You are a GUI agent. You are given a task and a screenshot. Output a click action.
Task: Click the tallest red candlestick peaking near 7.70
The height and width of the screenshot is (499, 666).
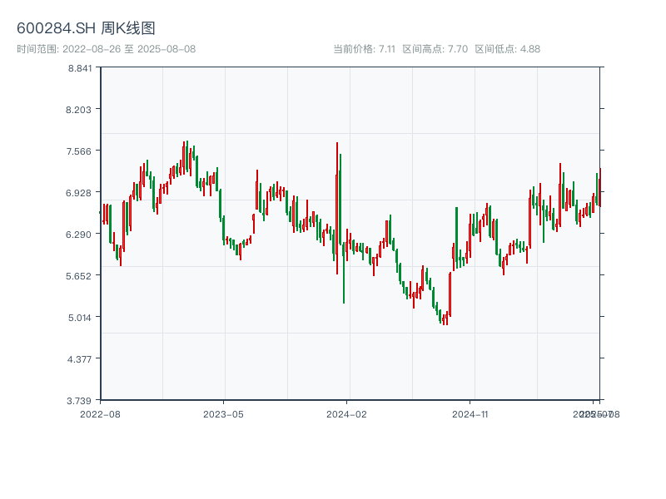[337, 208]
